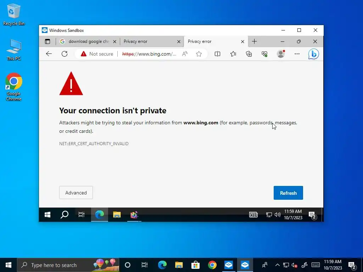Open the Read aloud icon in address bar
The image size is (363, 272).
pos(185,54)
